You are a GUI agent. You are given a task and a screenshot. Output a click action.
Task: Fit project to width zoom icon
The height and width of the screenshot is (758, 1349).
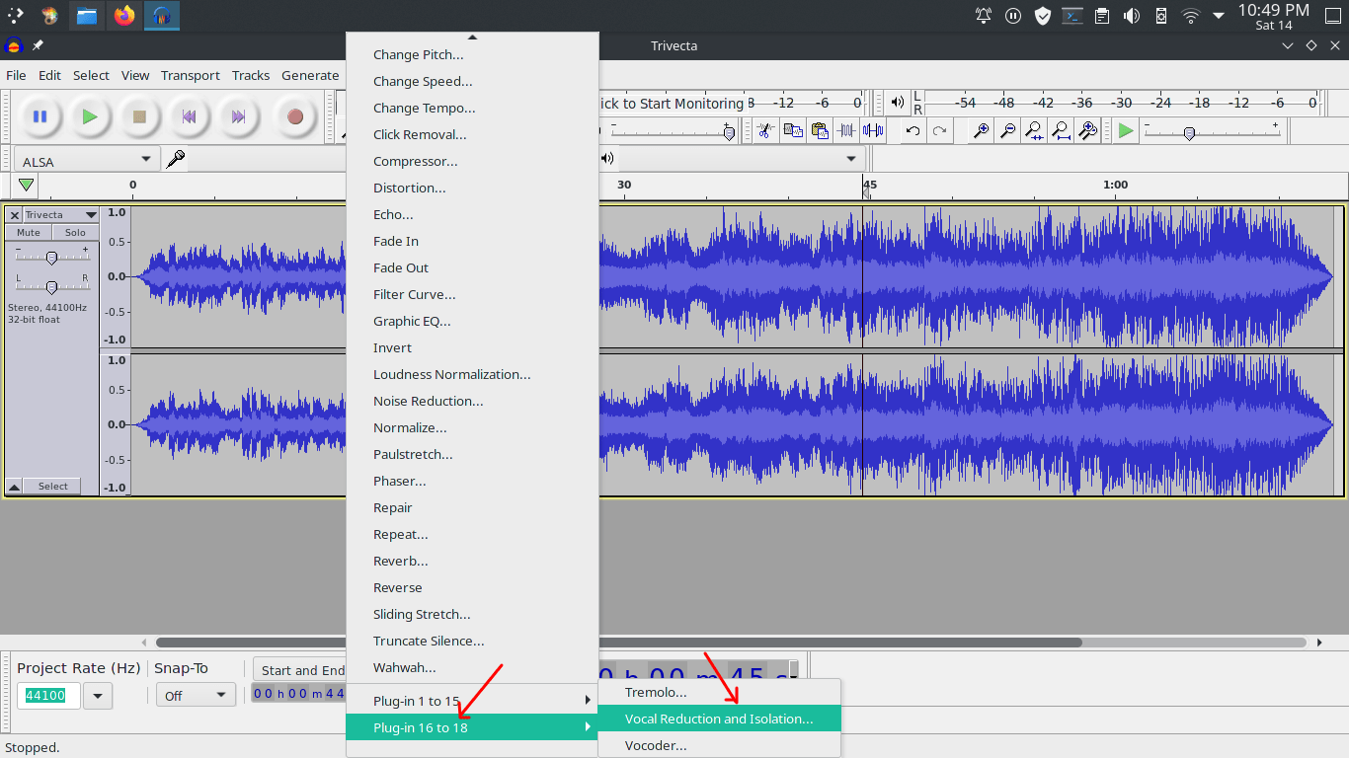click(1061, 130)
